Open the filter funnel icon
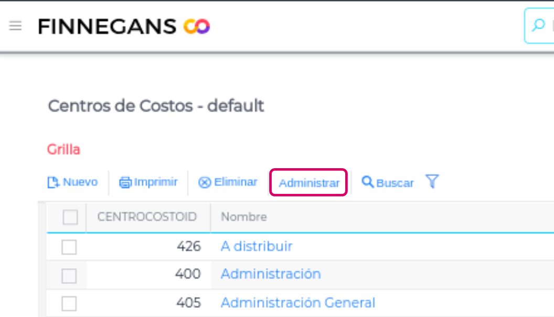The image size is (554, 317). pyautogui.click(x=432, y=182)
